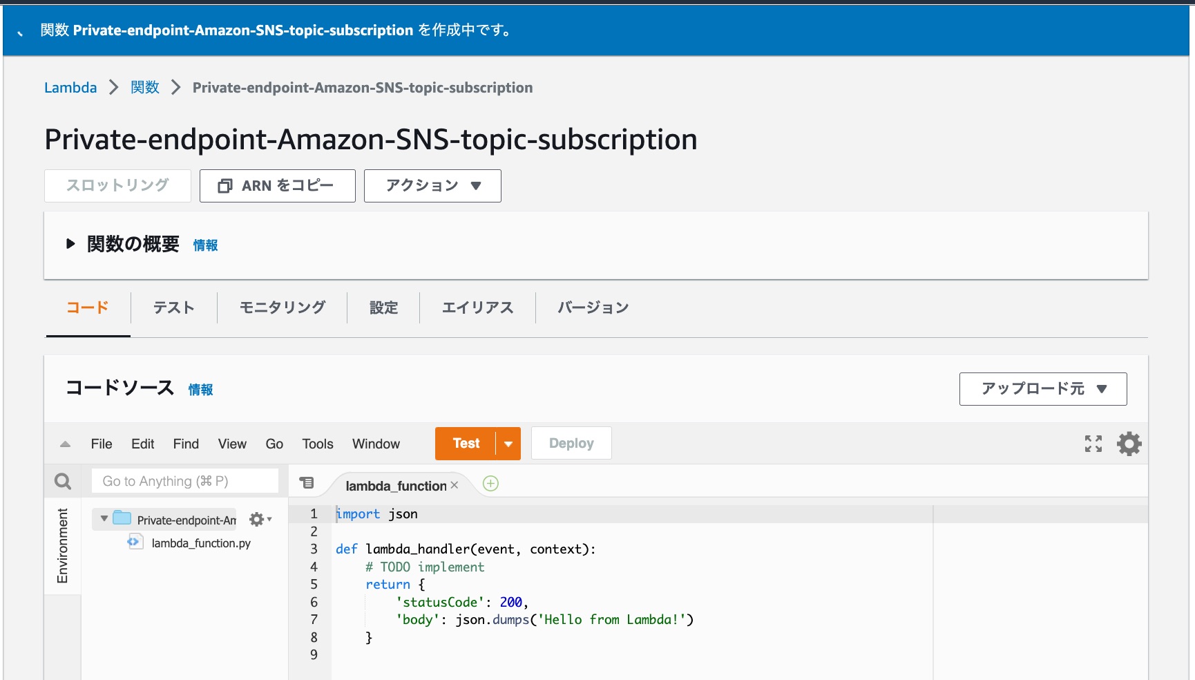This screenshot has width=1195, height=680.
Task: Click the magnifying glass search icon in Environment panel
Action: (x=63, y=481)
